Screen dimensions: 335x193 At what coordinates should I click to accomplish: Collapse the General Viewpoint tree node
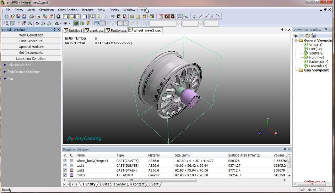pos(296,40)
